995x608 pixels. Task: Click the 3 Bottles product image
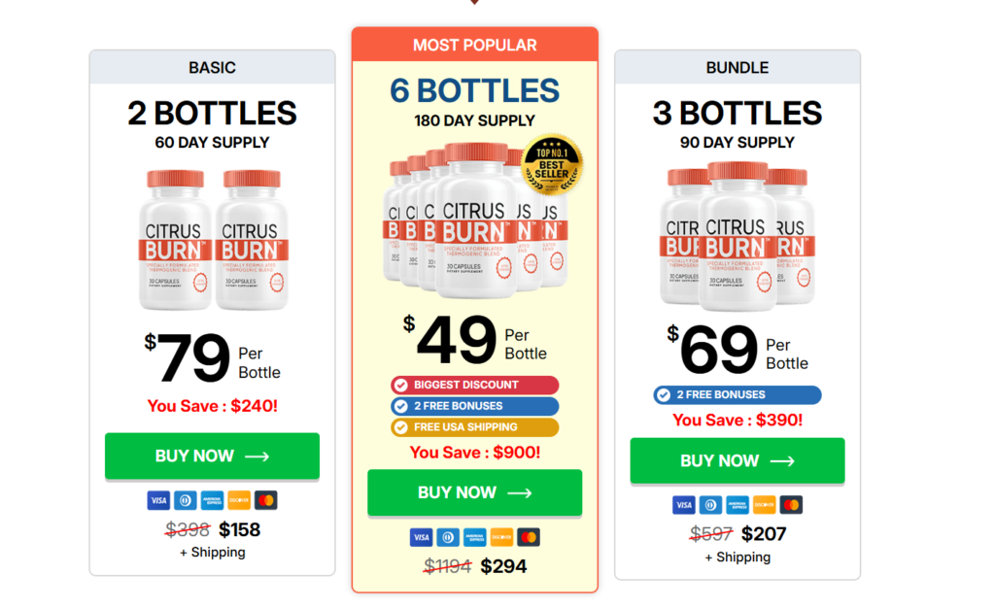coord(737,235)
